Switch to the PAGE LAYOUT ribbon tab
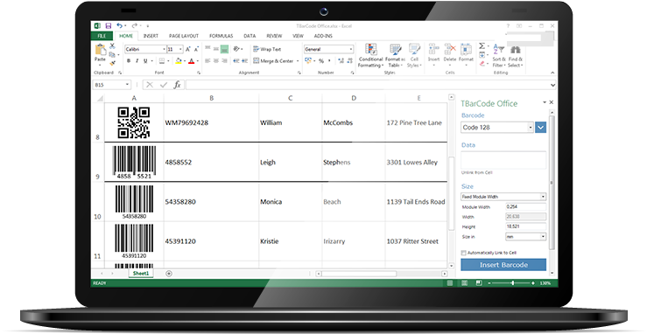 184,36
